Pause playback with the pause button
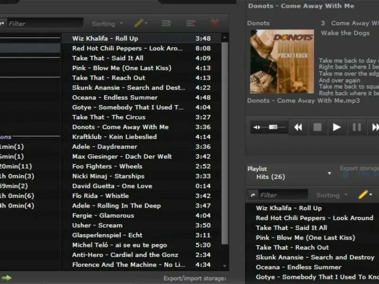 point(357,127)
